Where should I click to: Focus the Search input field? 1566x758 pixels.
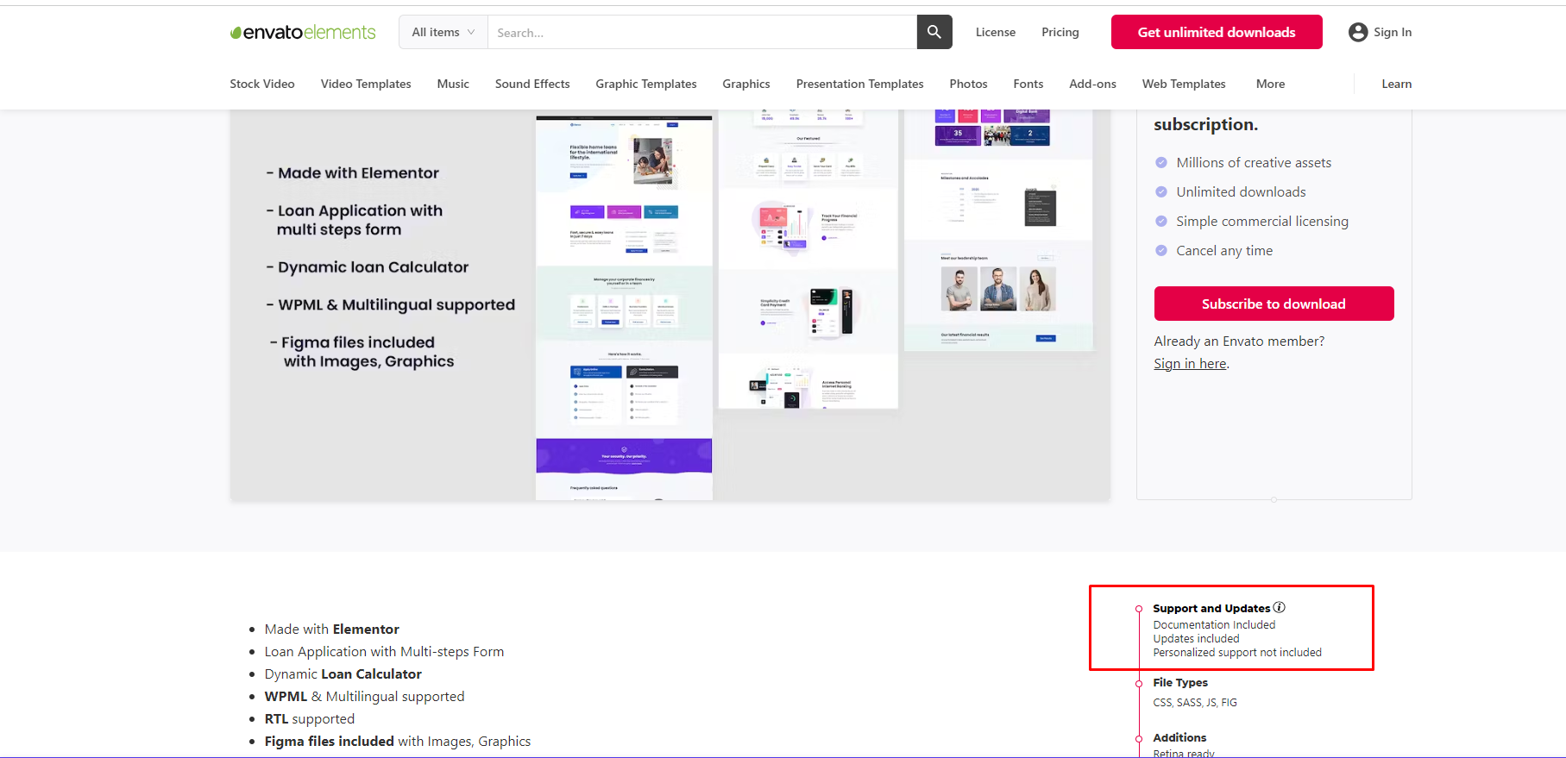click(x=702, y=32)
